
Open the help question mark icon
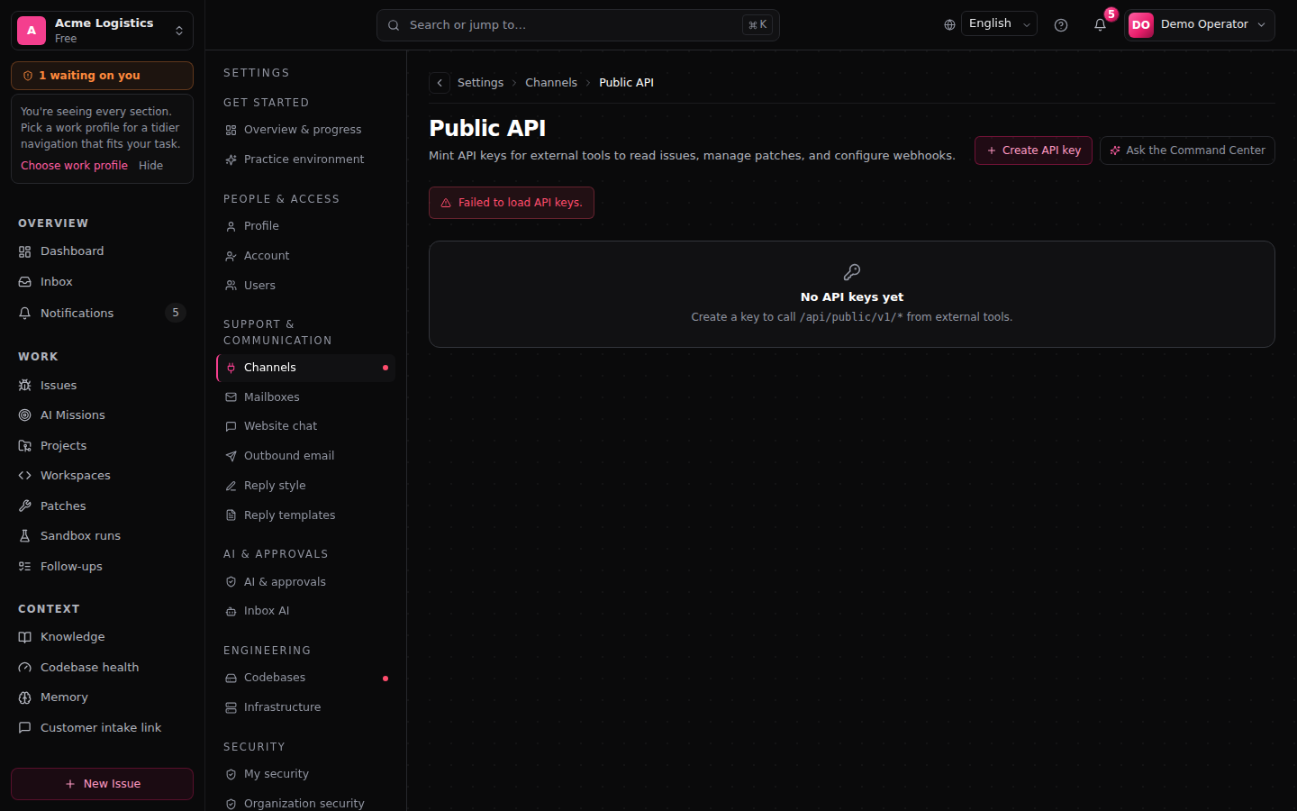pyautogui.click(x=1061, y=25)
